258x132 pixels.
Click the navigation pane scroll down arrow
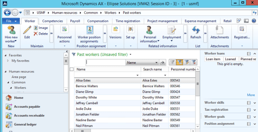pos(66,90)
